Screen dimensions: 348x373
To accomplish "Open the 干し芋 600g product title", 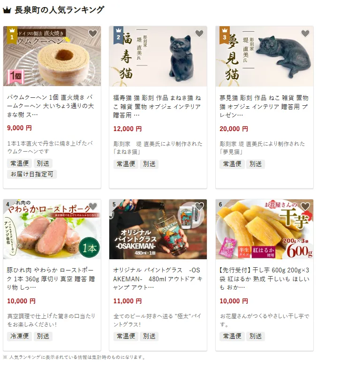I will (264, 278).
